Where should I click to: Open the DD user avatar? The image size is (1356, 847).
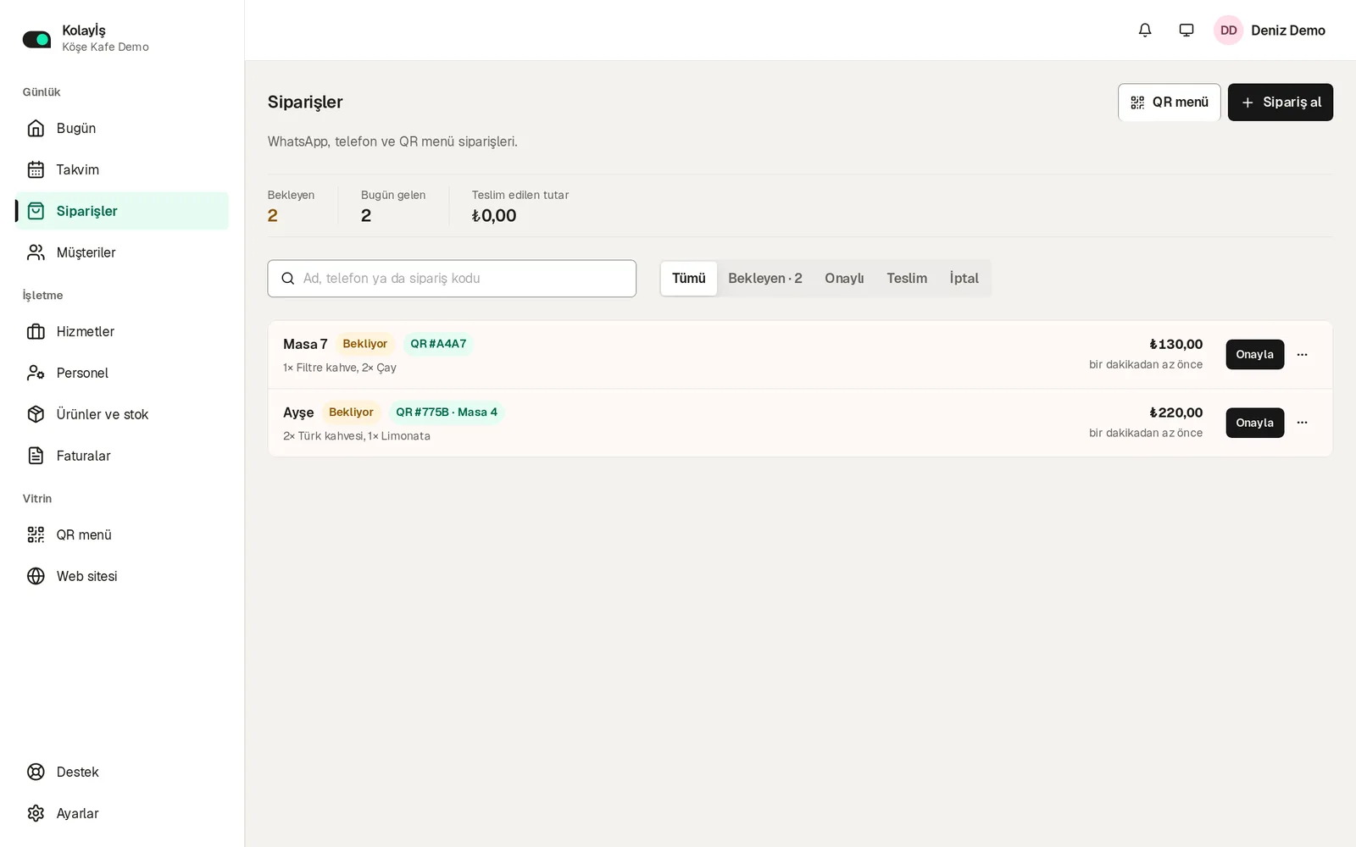click(x=1228, y=30)
